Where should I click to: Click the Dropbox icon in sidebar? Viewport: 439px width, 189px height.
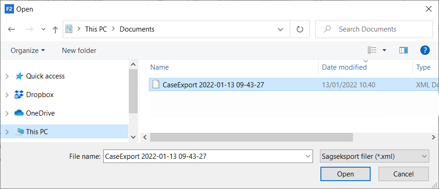19,95
